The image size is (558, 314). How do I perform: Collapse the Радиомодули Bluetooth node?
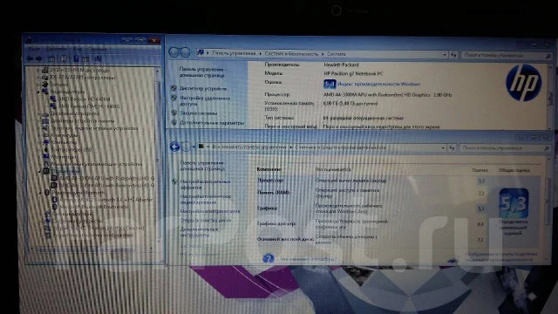(x=40, y=192)
